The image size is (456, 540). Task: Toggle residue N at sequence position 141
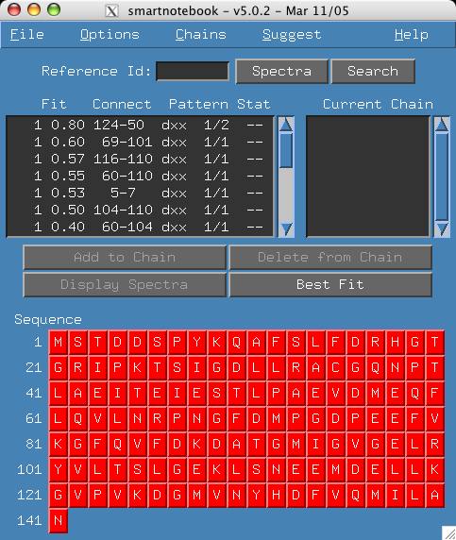tap(58, 520)
